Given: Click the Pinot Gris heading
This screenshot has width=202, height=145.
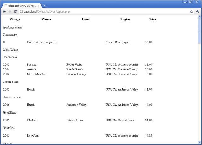Looking at the screenshot, I should click(x=9, y=128).
